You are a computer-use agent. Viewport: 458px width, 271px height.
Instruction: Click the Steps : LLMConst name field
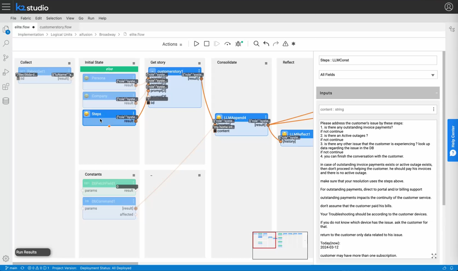[x=378, y=60]
